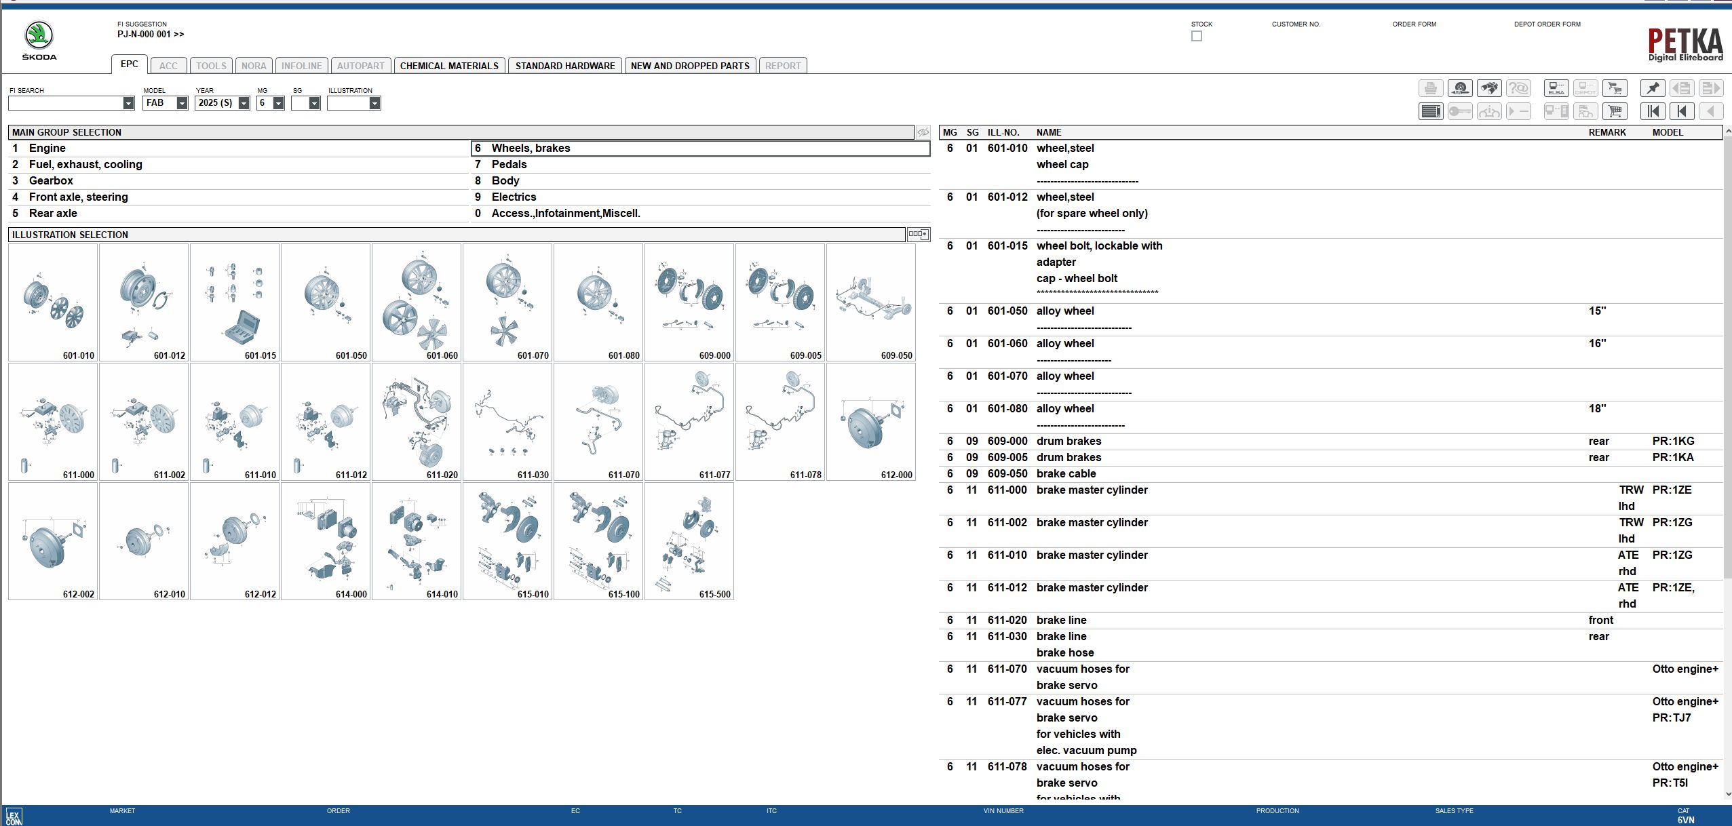Select row 601-015 wheel bolt, lockable
This screenshot has width=1732, height=826.
(x=1331, y=271)
